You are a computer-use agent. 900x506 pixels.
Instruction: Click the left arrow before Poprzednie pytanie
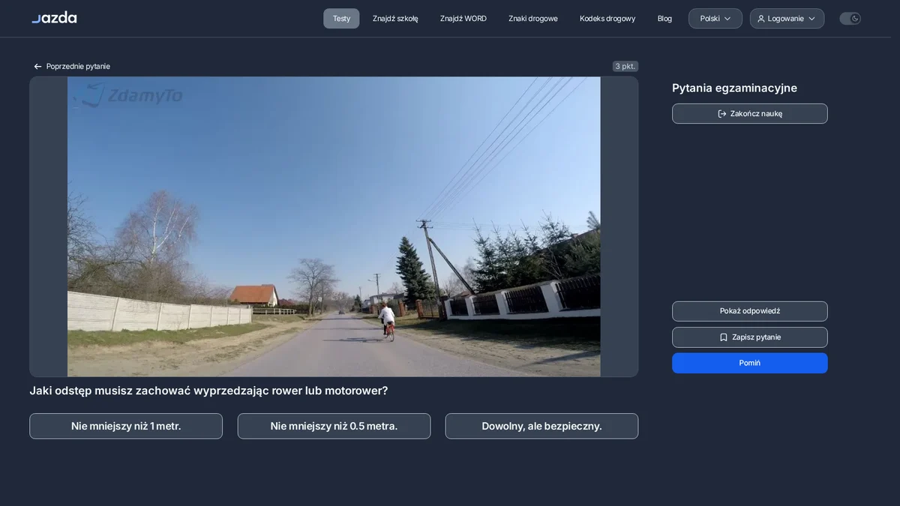tap(37, 67)
